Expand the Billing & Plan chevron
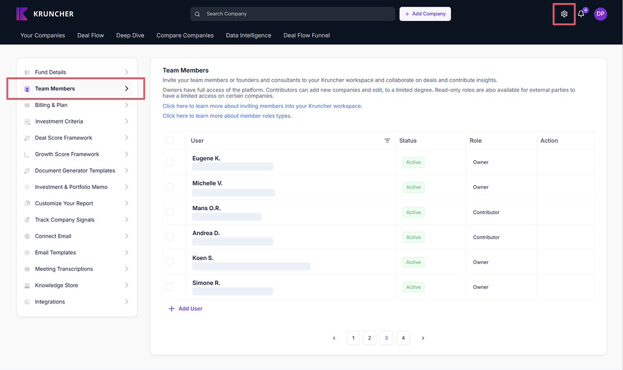Viewport: 623px width, 370px height. click(126, 105)
